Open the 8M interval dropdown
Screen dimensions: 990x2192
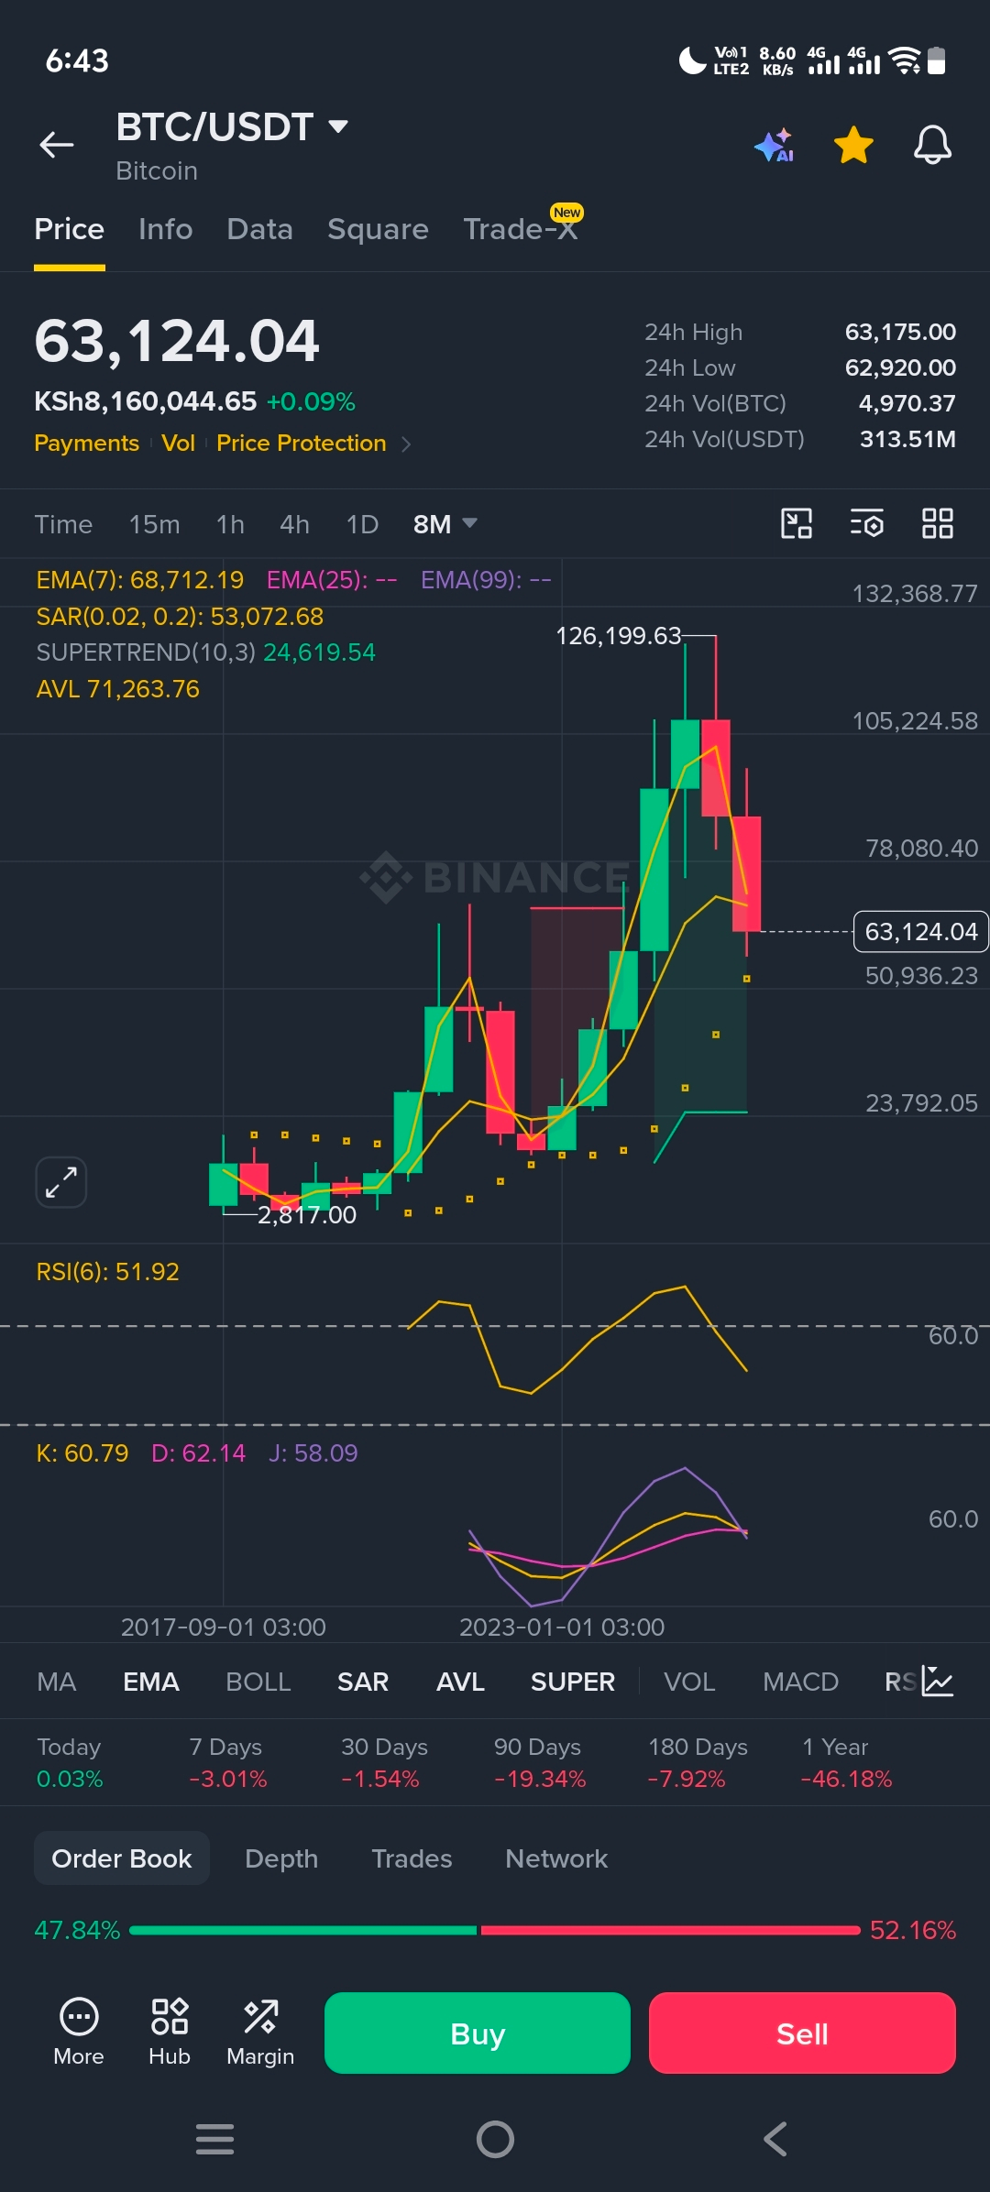(x=445, y=524)
